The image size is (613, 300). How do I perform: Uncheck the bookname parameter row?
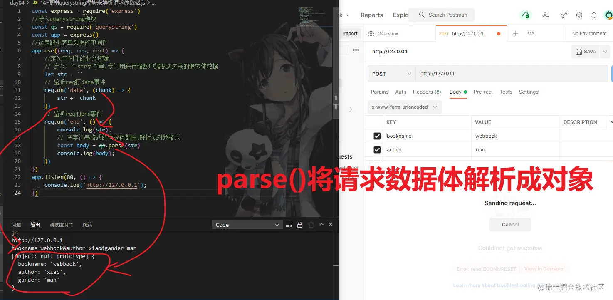(x=377, y=136)
